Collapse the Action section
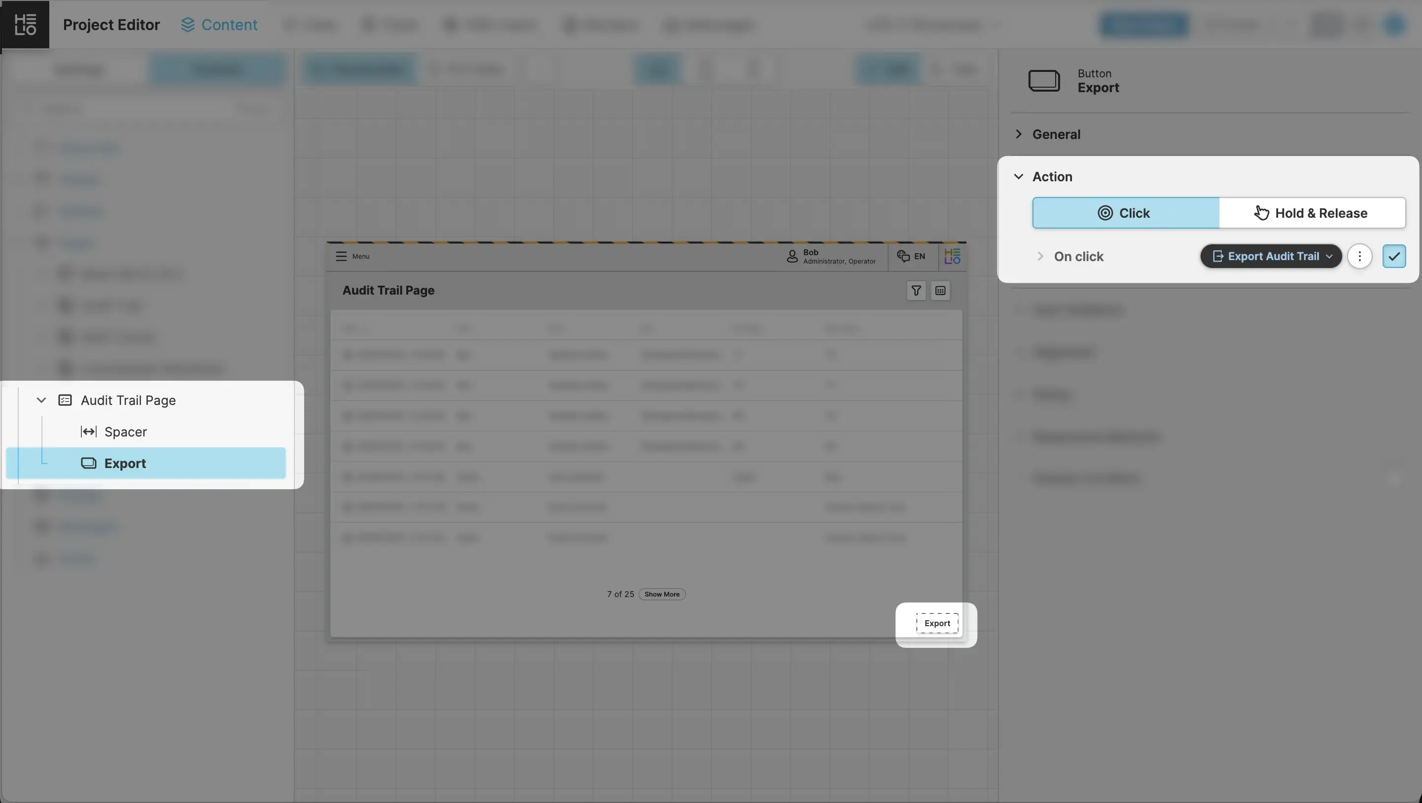This screenshot has width=1422, height=803. [1019, 177]
